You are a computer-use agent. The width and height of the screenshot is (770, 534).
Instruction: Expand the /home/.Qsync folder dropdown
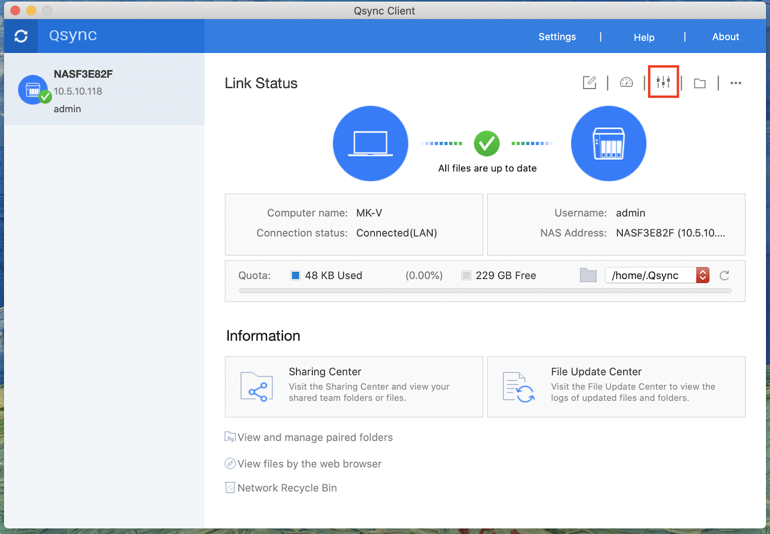702,275
